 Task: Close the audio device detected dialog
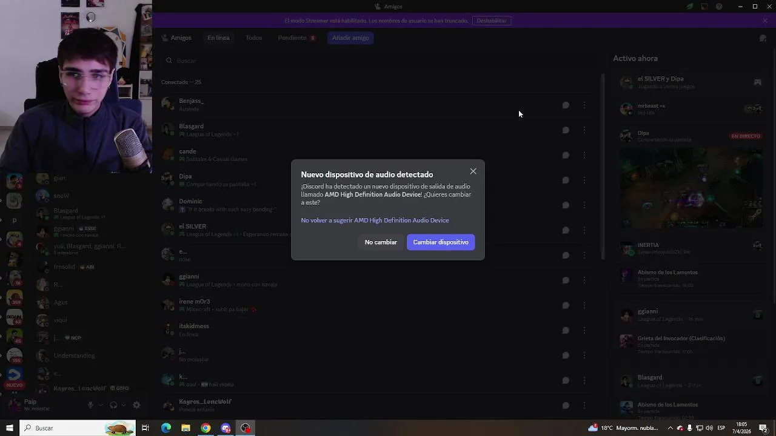click(x=473, y=171)
